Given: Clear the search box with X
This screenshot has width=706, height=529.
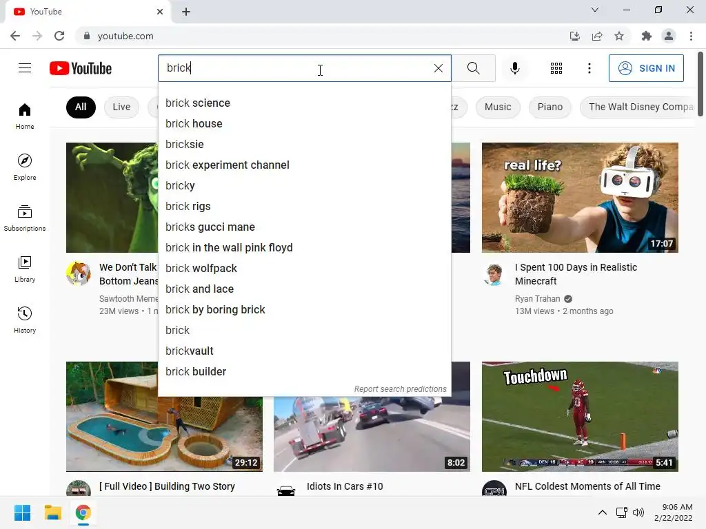Looking at the screenshot, I should (x=438, y=68).
